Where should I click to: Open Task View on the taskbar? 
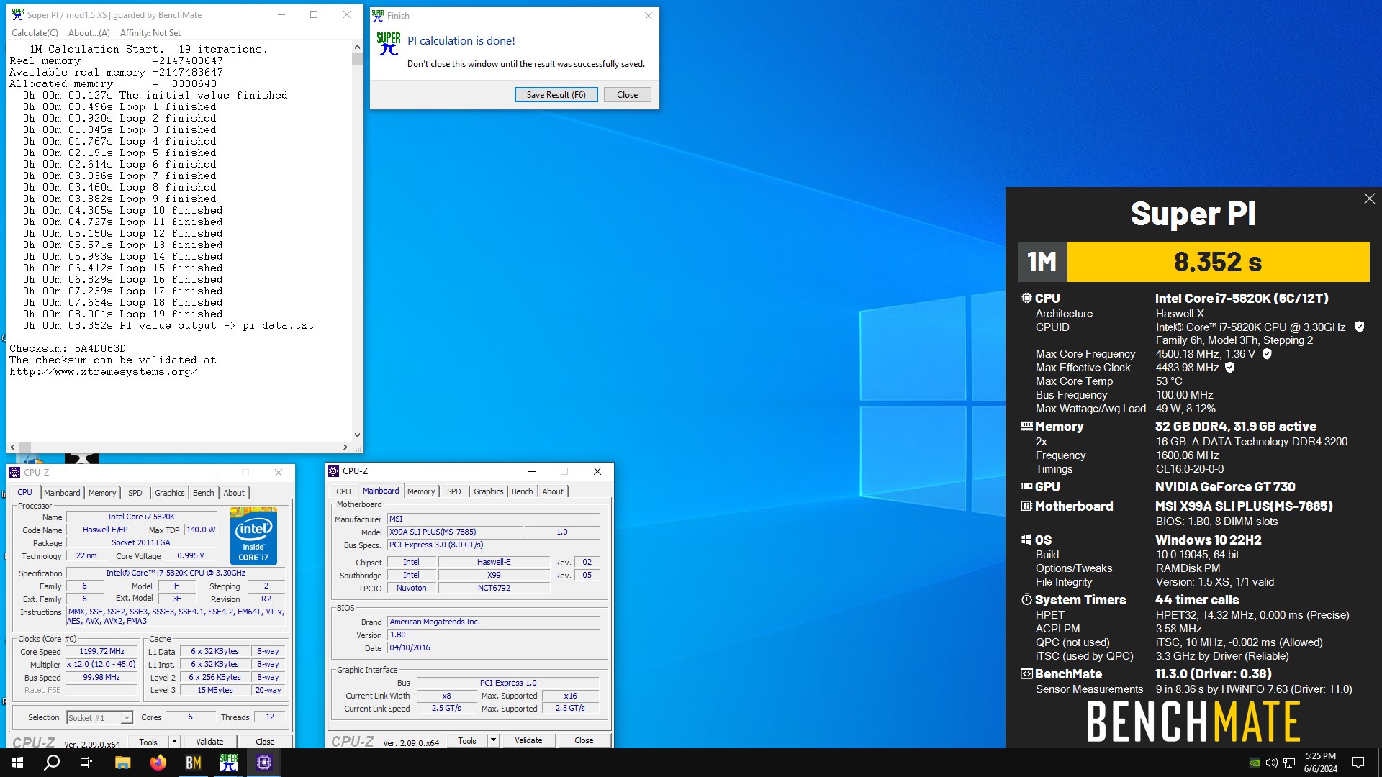pos(86,763)
